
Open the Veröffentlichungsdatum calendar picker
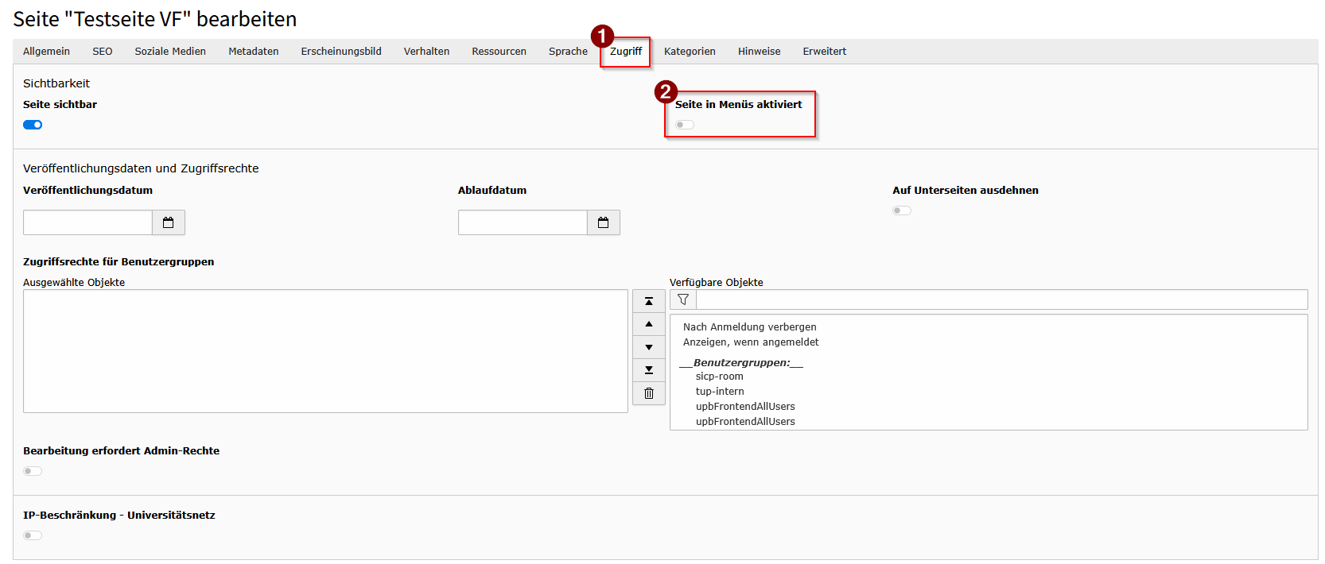[x=168, y=222]
